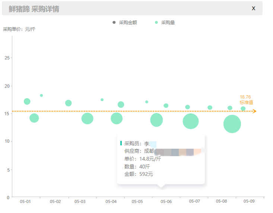
Task: Click the 鲜猪蹄 采购详情 title text
Action: [x=34, y=9]
